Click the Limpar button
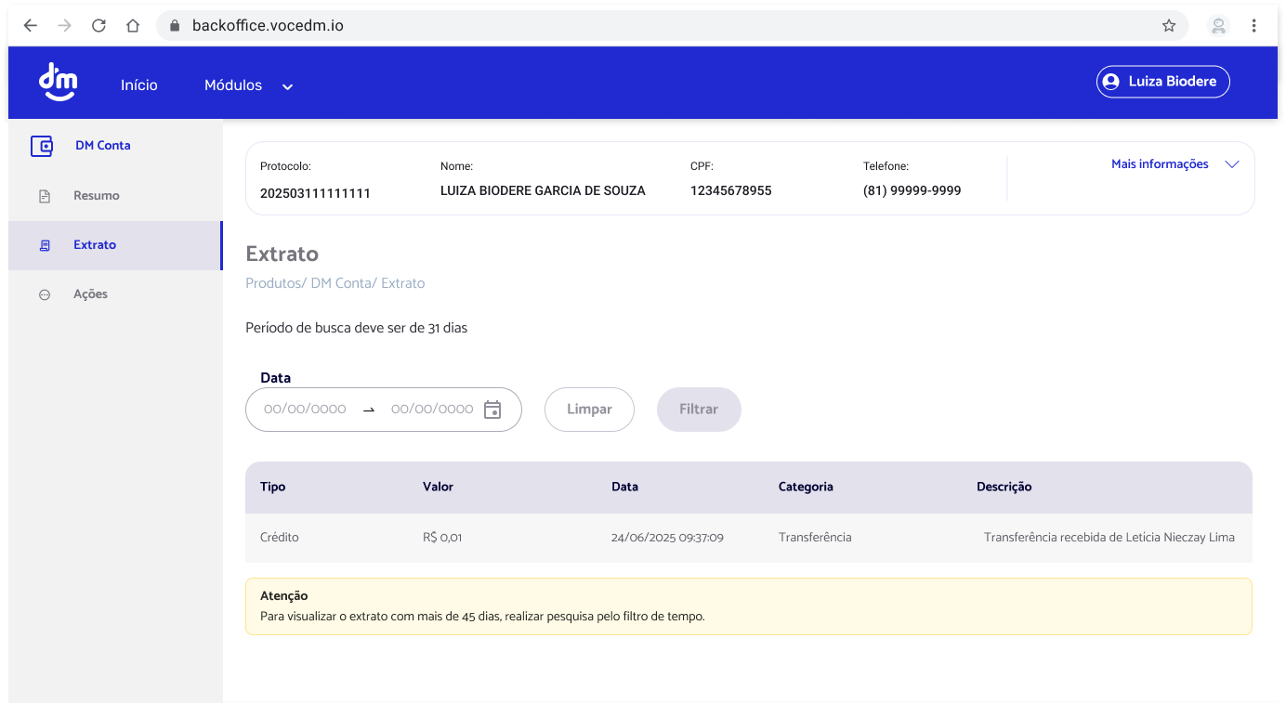1286x703 pixels. click(589, 409)
